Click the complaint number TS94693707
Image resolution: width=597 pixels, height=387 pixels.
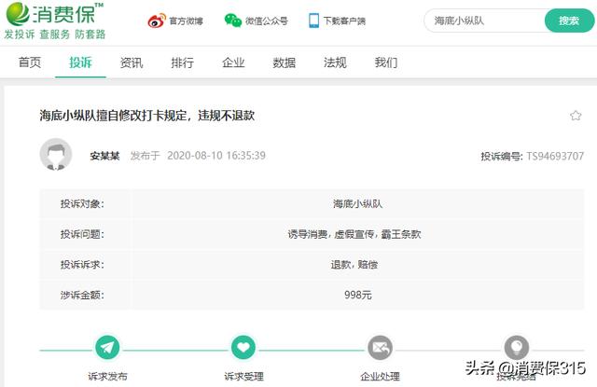point(555,156)
